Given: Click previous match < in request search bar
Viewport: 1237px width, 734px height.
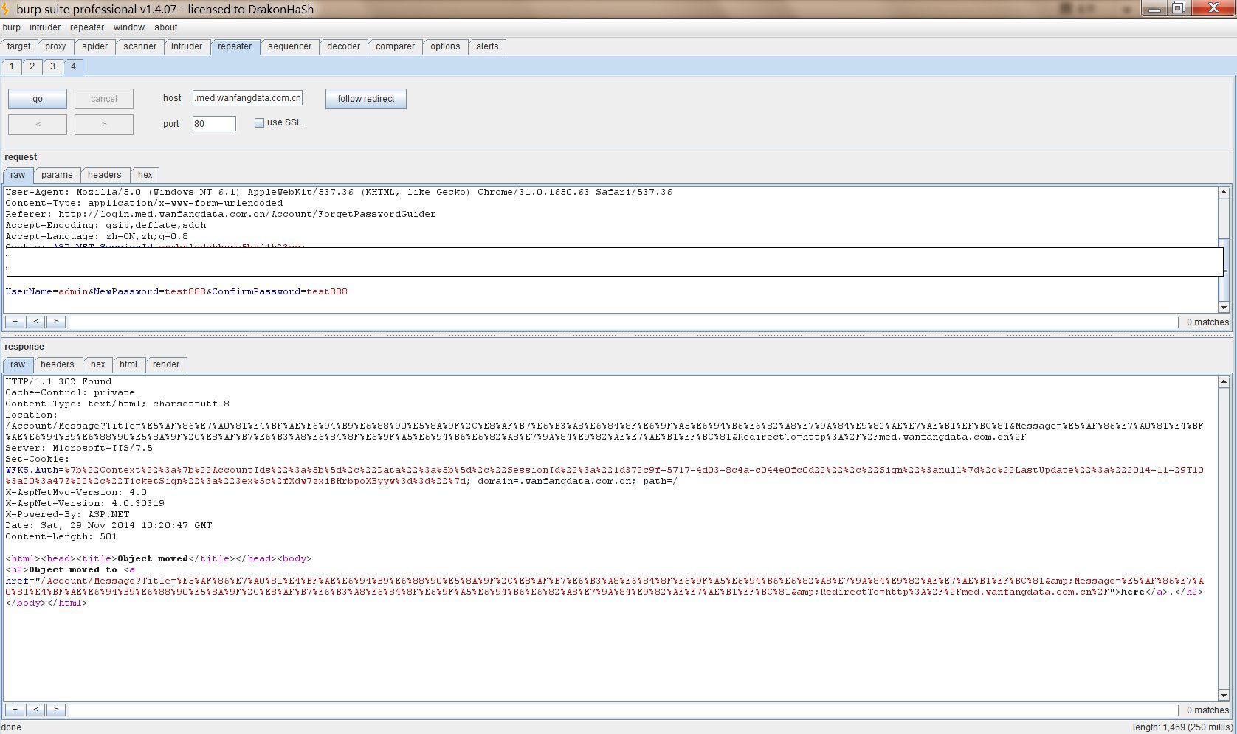Looking at the screenshot, I should coord(35,322).
